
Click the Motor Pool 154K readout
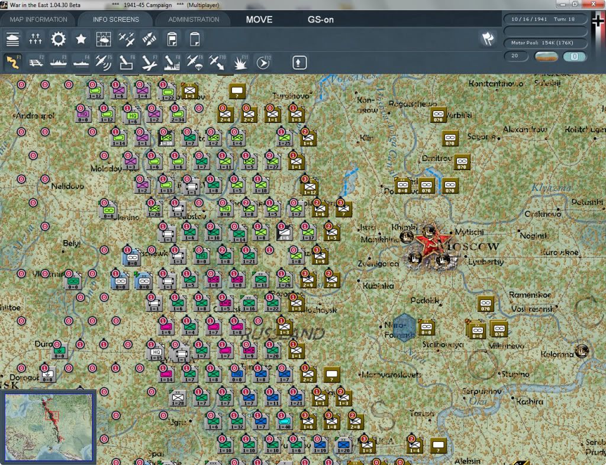coord(545,43)
